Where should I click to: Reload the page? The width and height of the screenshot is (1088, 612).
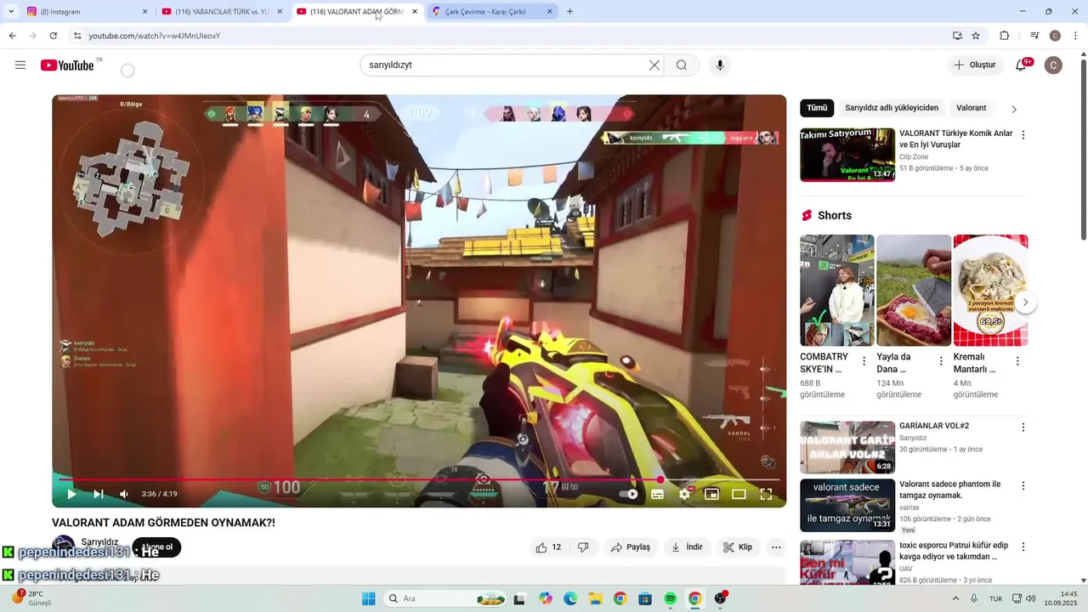click(53, 36)
